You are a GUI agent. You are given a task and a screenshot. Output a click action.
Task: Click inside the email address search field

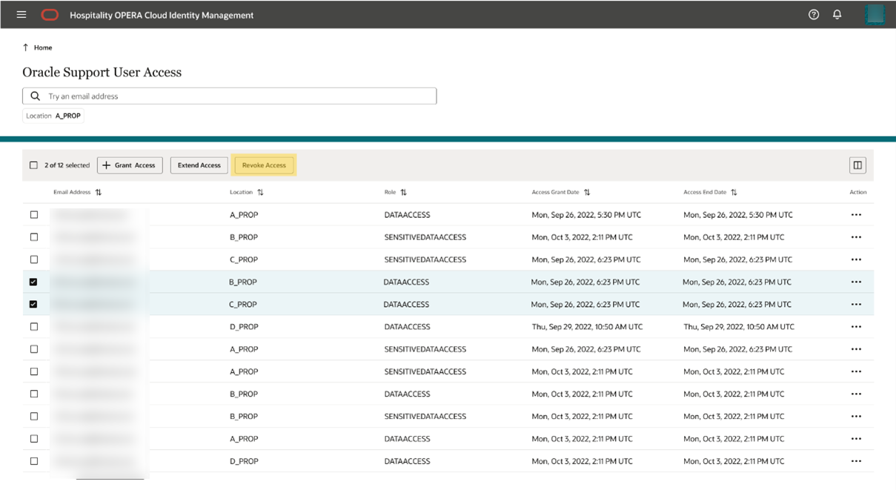coord(222,95)
